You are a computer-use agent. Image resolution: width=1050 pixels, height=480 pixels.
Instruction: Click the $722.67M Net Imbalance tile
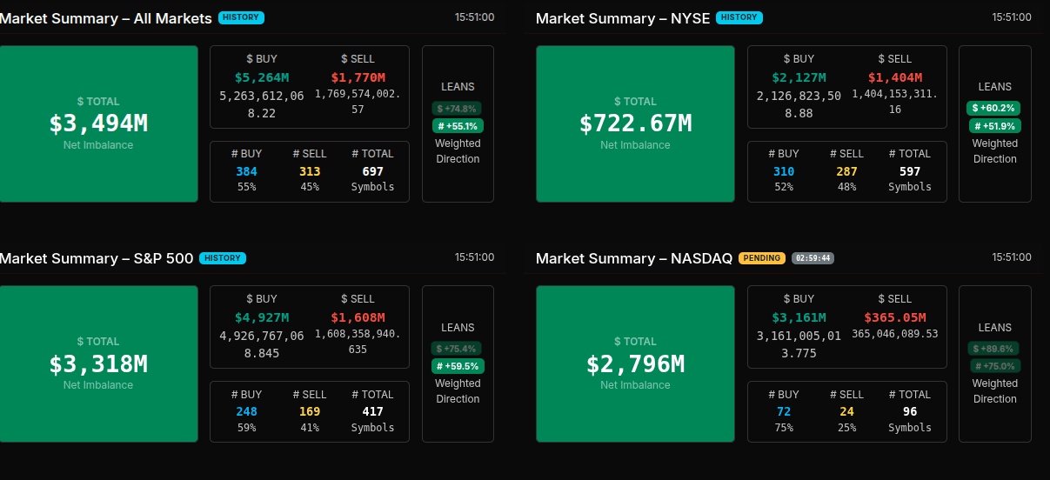635,123
